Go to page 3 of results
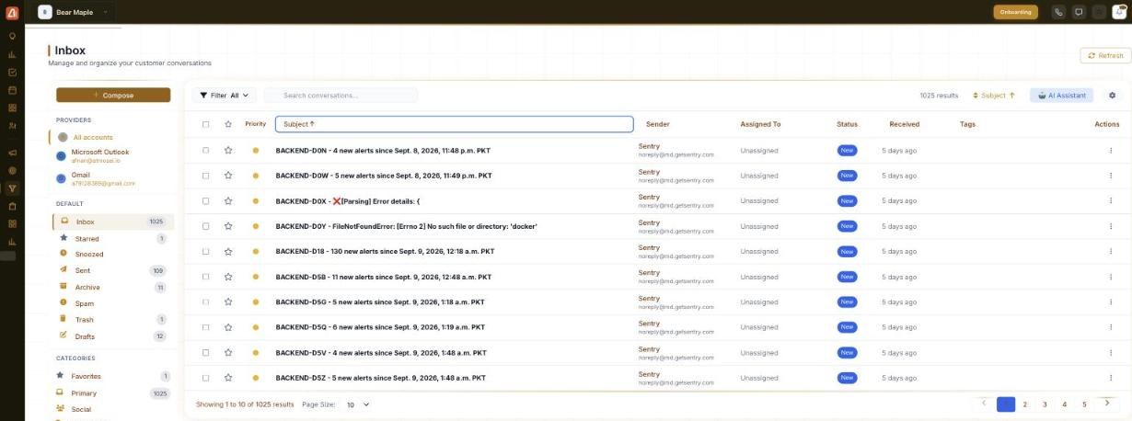 [1045, 404]
